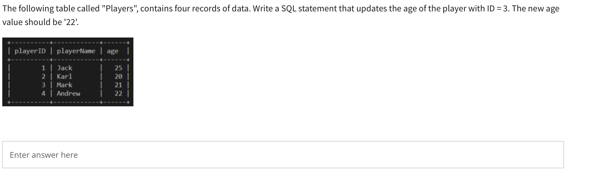Viewport: 590px width, 191px height.
Task: Select the 'Karl' name cell
Action: point(64,76)
